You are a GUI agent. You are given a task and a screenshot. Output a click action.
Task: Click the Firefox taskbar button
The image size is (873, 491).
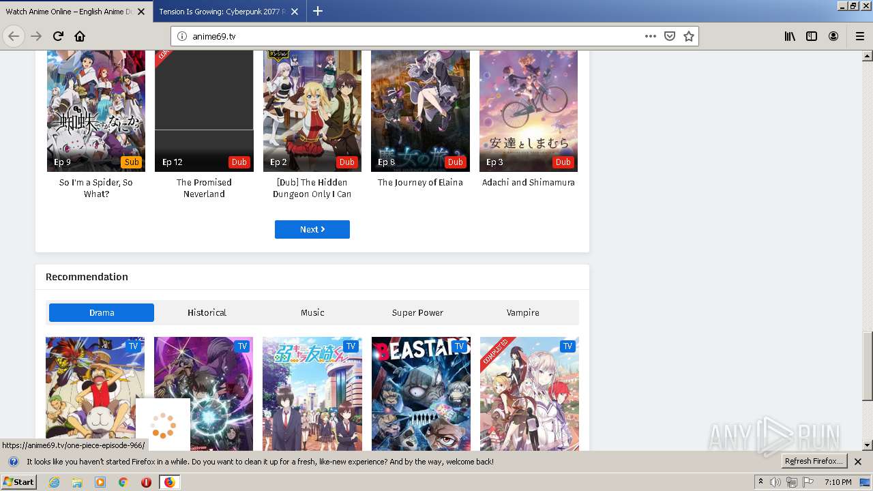(169, 482)
